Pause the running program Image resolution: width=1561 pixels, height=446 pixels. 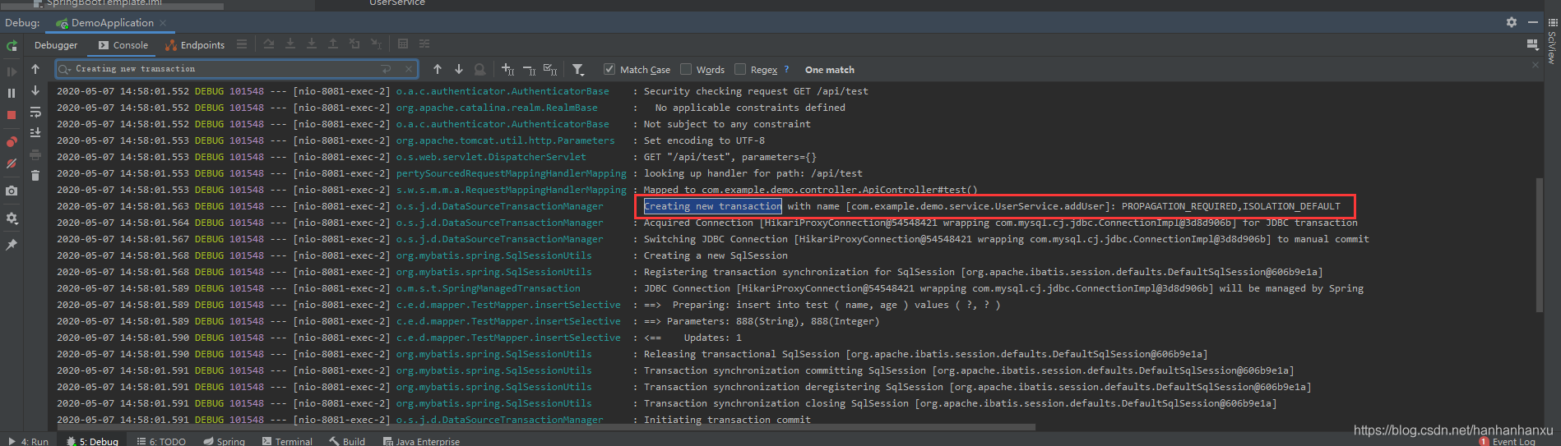pyautogui.click(x=12, y=93)
